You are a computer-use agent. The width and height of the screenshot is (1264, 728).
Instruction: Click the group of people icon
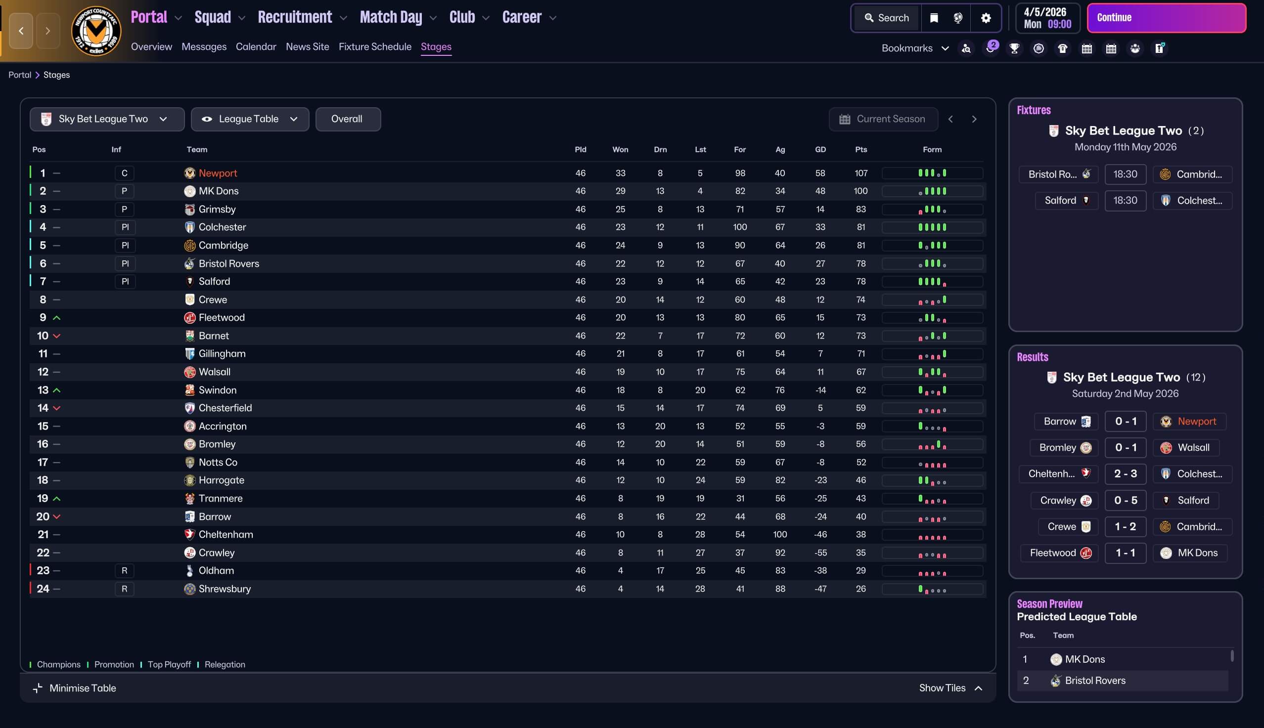pos(1135,48)
